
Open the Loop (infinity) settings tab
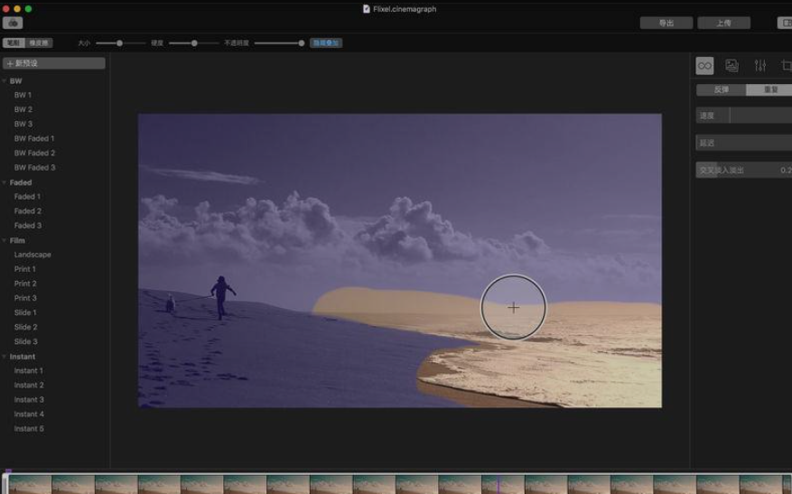point(704,66)
